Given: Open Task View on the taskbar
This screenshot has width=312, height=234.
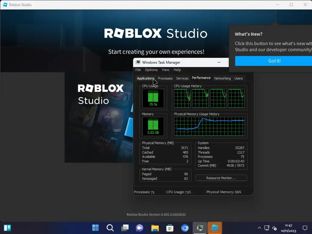Looking at the screenshot, I should tap(125, 228).
